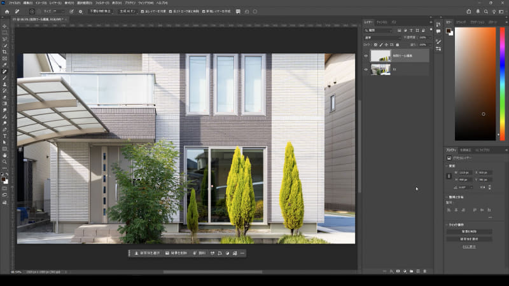
Task: Open the Brush Settings icon in dock
Action: pyautogui.click(x=438, y=42)
